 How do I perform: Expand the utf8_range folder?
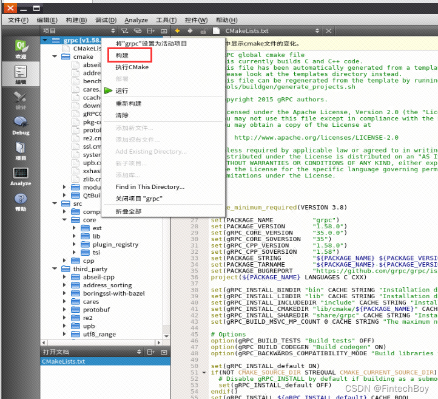tap(64, 334)
